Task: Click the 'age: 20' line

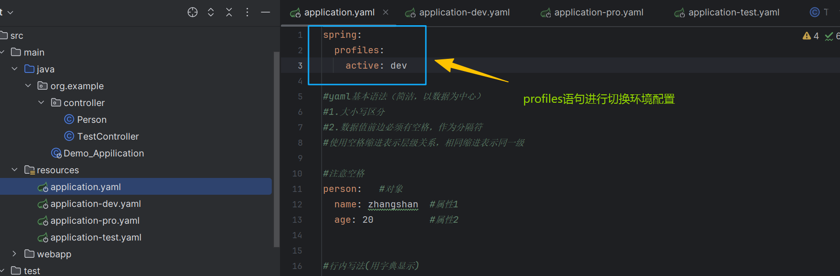Action: (354, 219)
